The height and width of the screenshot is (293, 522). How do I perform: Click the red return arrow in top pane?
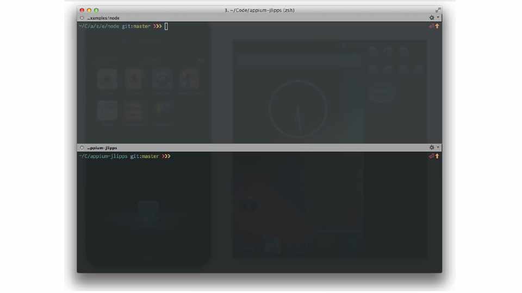point(431,26)
